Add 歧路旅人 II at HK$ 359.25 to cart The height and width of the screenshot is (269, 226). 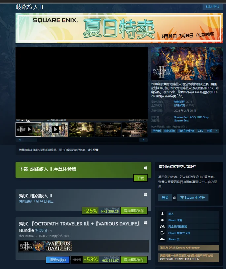(134, 211)
